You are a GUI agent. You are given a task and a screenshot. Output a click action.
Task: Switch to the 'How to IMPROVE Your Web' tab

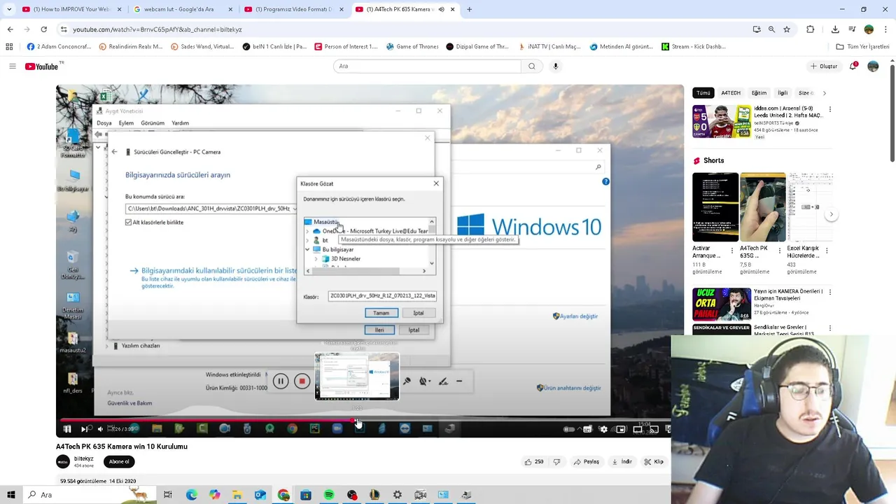point(72,10)
